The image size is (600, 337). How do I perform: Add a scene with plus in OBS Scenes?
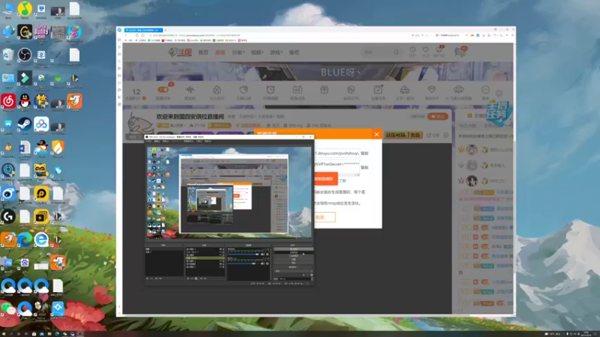click(148, 279)
